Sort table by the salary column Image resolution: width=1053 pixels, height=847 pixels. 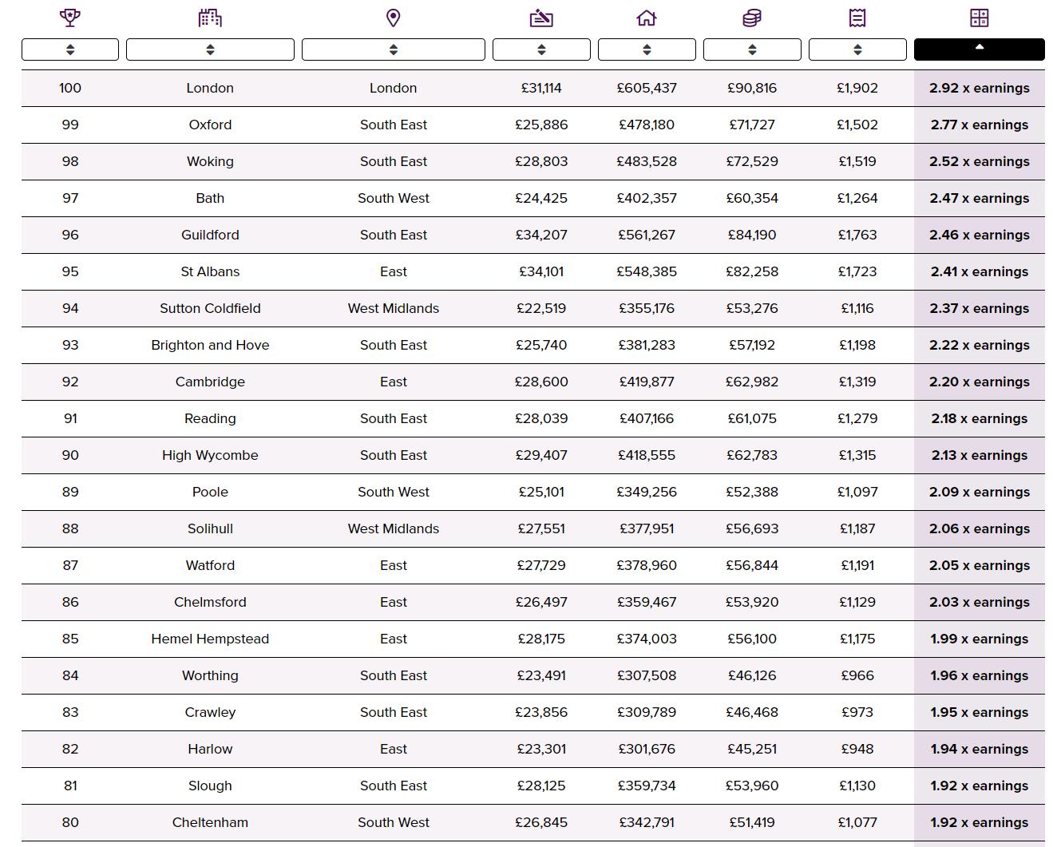[541, 49]
